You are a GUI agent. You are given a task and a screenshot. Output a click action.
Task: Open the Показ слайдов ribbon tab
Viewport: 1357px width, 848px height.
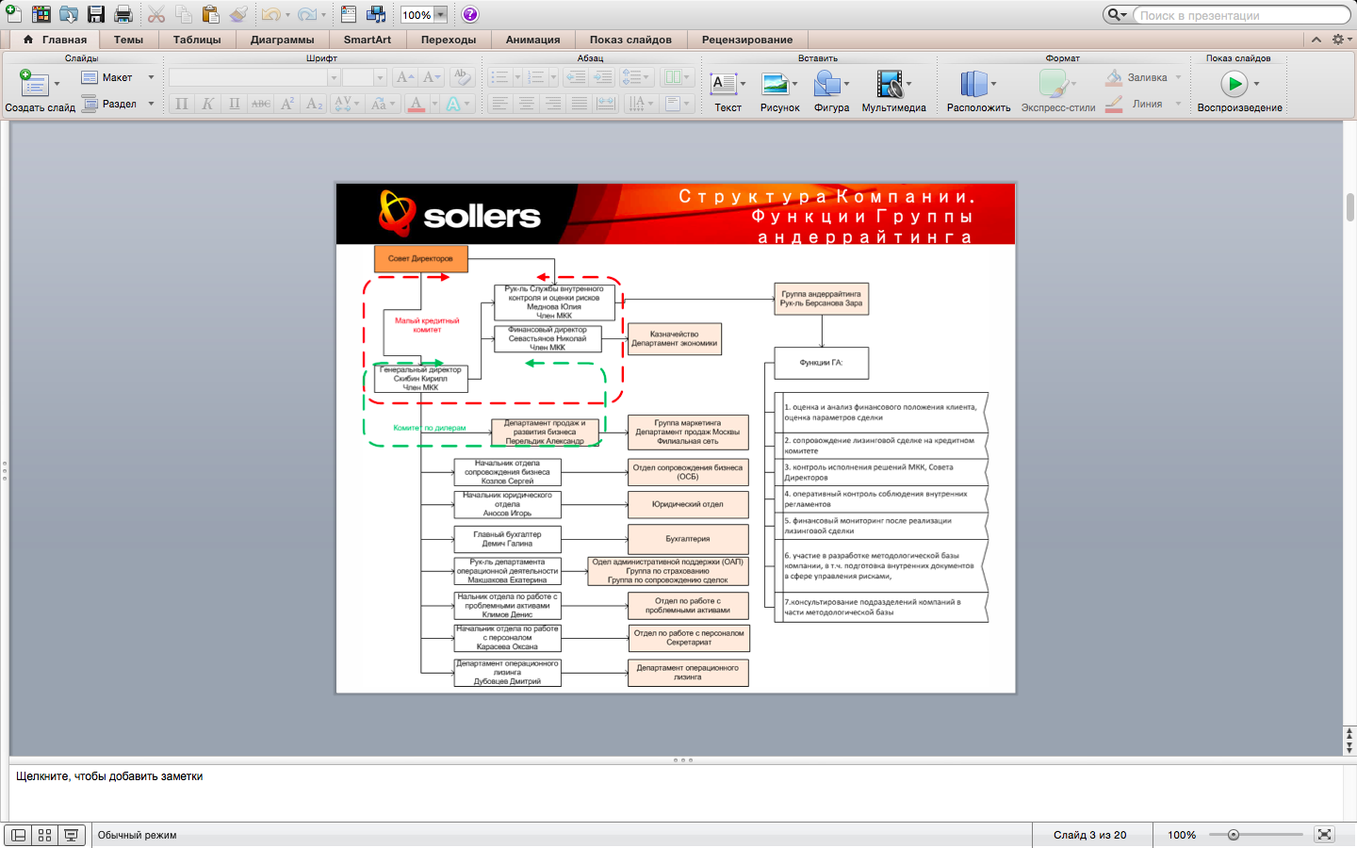pos(630,40)
